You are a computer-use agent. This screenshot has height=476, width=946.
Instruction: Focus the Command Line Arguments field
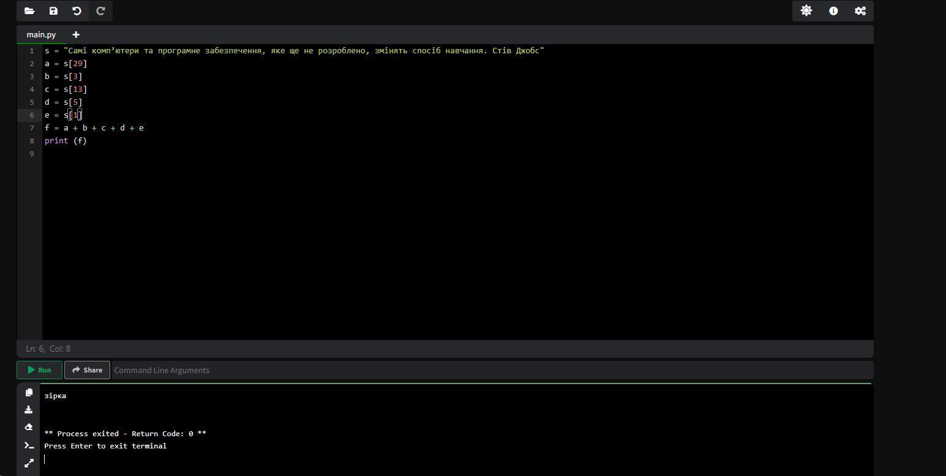[x=490, y=370]
